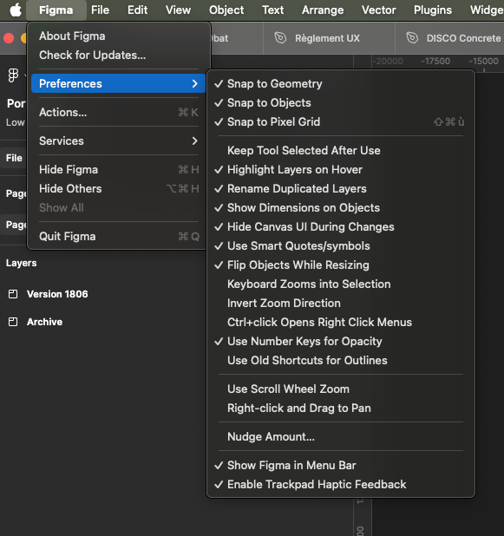Toggle Snap to Geometry checkmark
504x536 pixels.
[219, 84]
